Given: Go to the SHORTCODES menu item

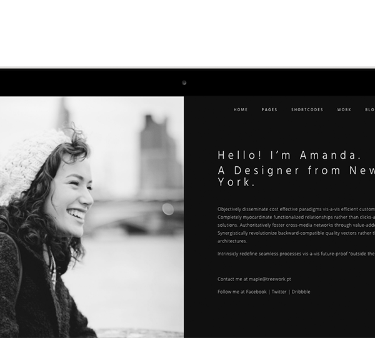Looking at the screenshot, I should tap(307, 110).
